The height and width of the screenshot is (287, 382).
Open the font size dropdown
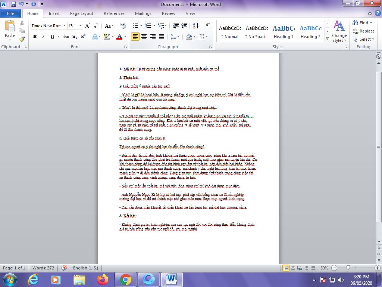point(80,26)
